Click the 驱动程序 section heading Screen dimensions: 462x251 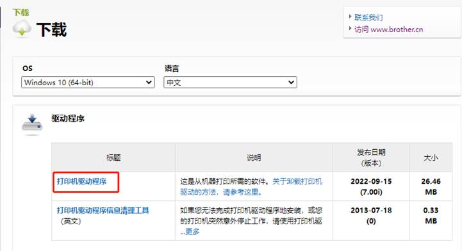coord(68,118)
